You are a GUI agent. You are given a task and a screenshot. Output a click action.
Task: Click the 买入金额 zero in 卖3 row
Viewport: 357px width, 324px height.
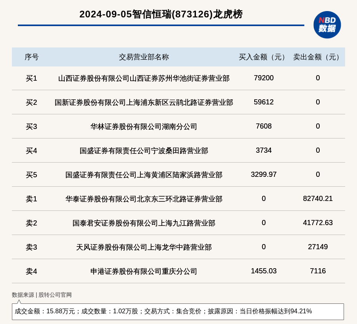tap(264, 246)
